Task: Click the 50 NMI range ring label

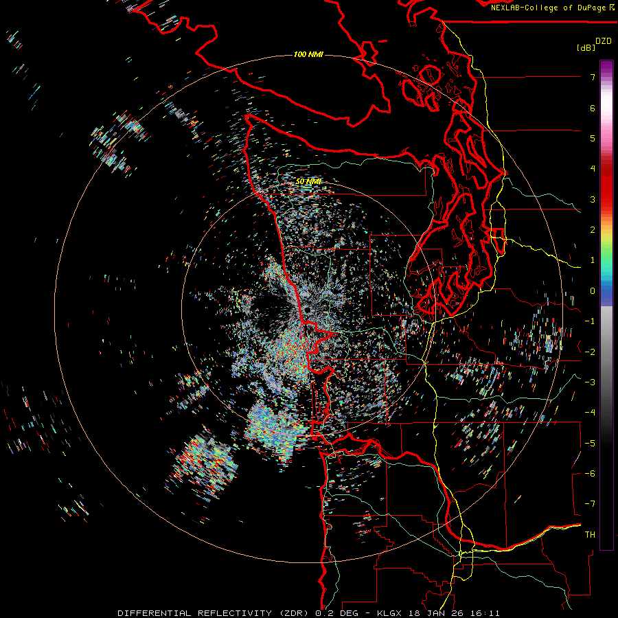Action: click(308, 181)
